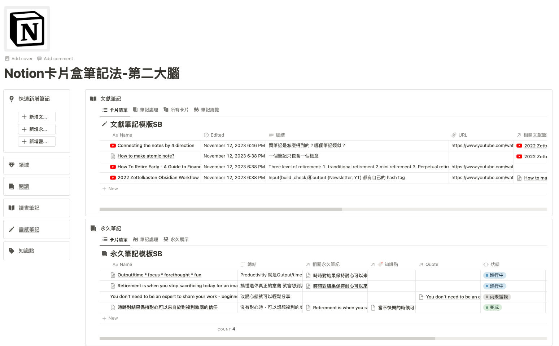This screenshot has width=559, height=346.
Task: Open the How to make atomic note? page
Action: tap(146, 156)
